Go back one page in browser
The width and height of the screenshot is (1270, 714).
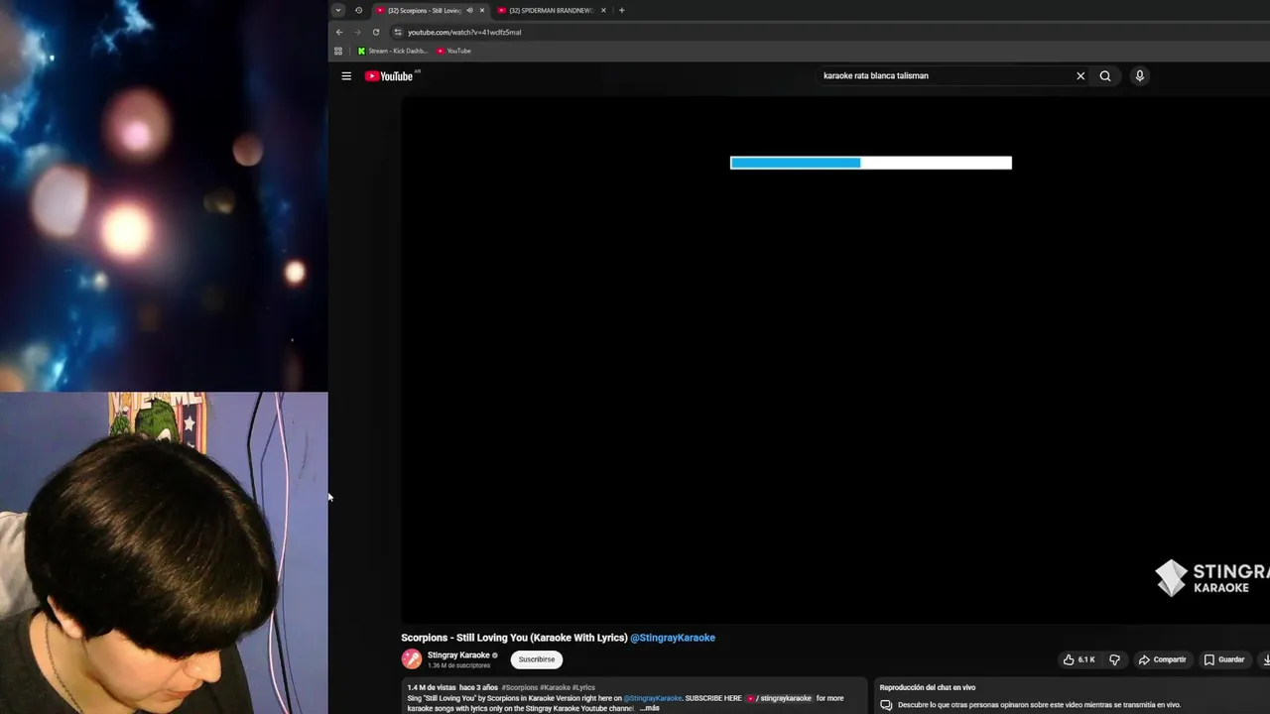(x=339, y=32)
